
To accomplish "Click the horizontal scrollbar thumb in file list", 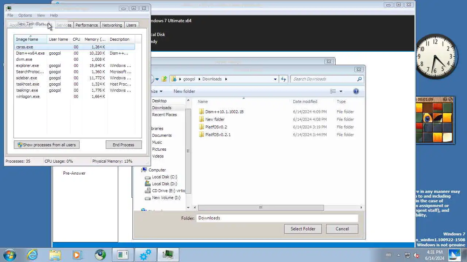I will click(260, 207).
